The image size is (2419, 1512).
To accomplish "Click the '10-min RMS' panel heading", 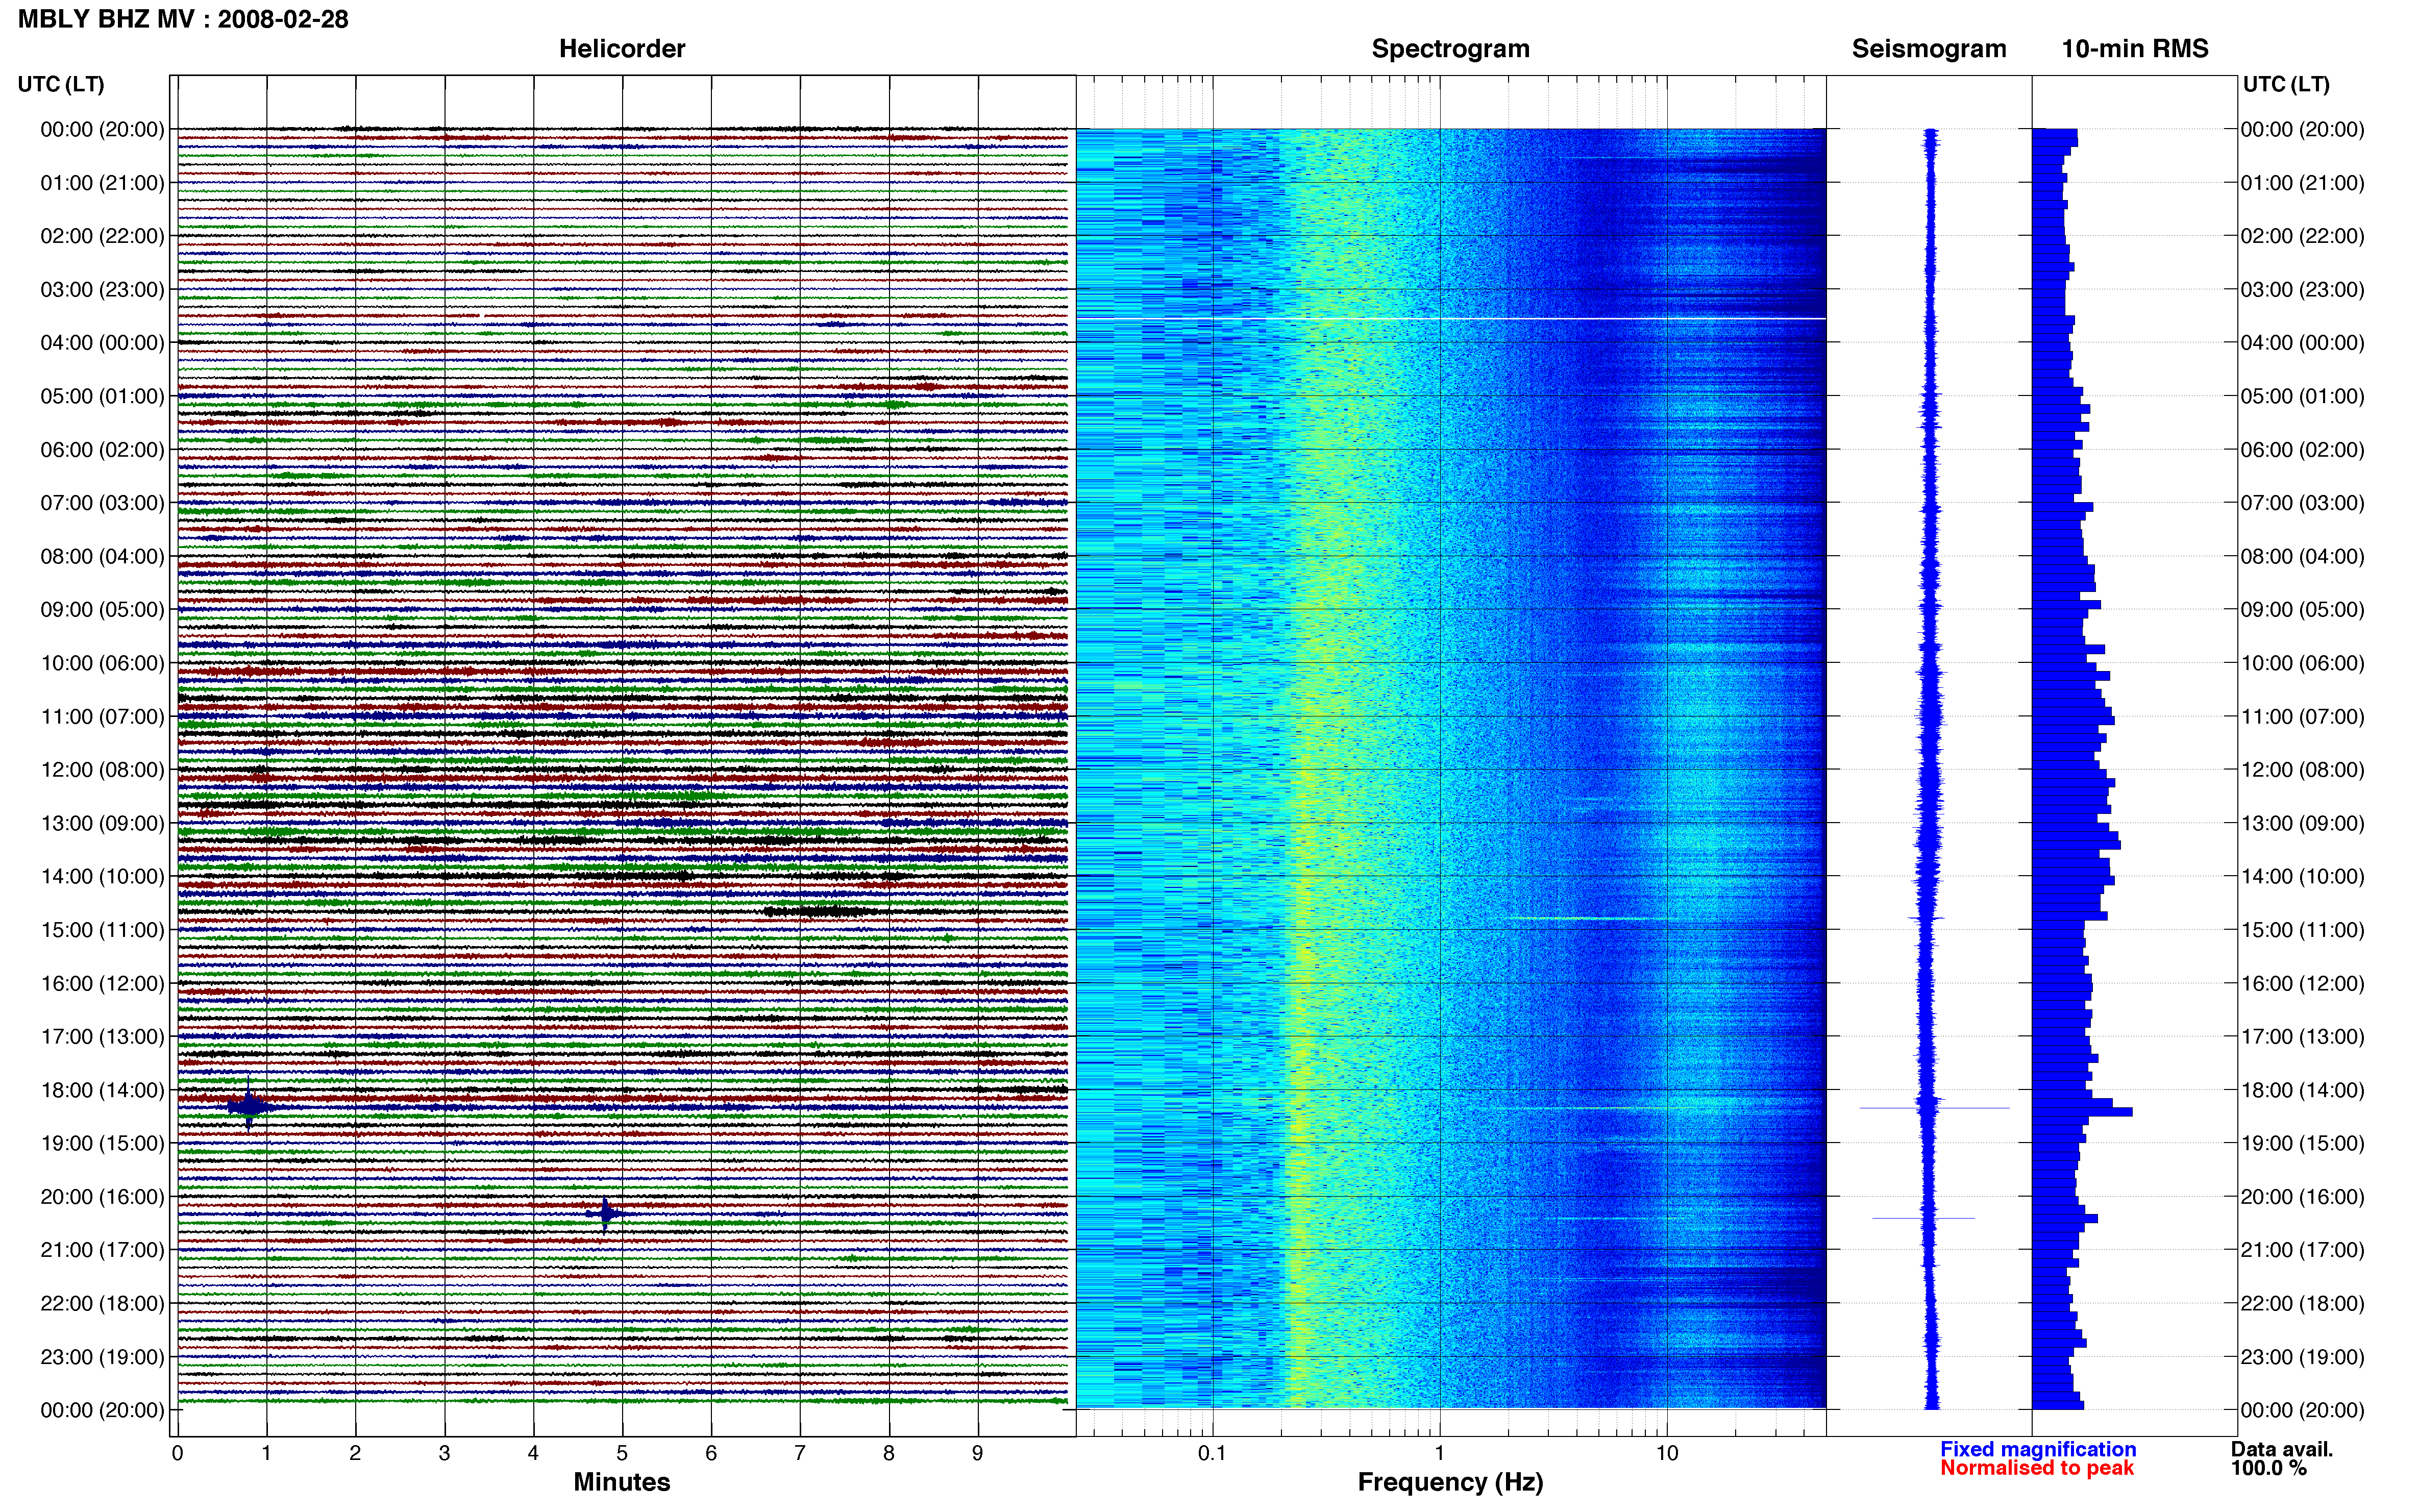I will point(2135,49).
